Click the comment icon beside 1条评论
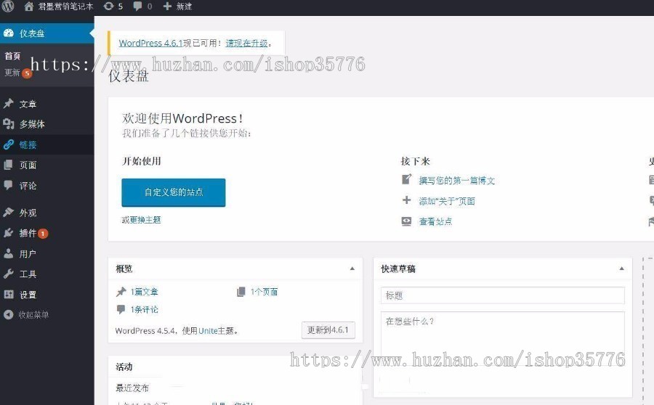654x405 pixels. 121,310
